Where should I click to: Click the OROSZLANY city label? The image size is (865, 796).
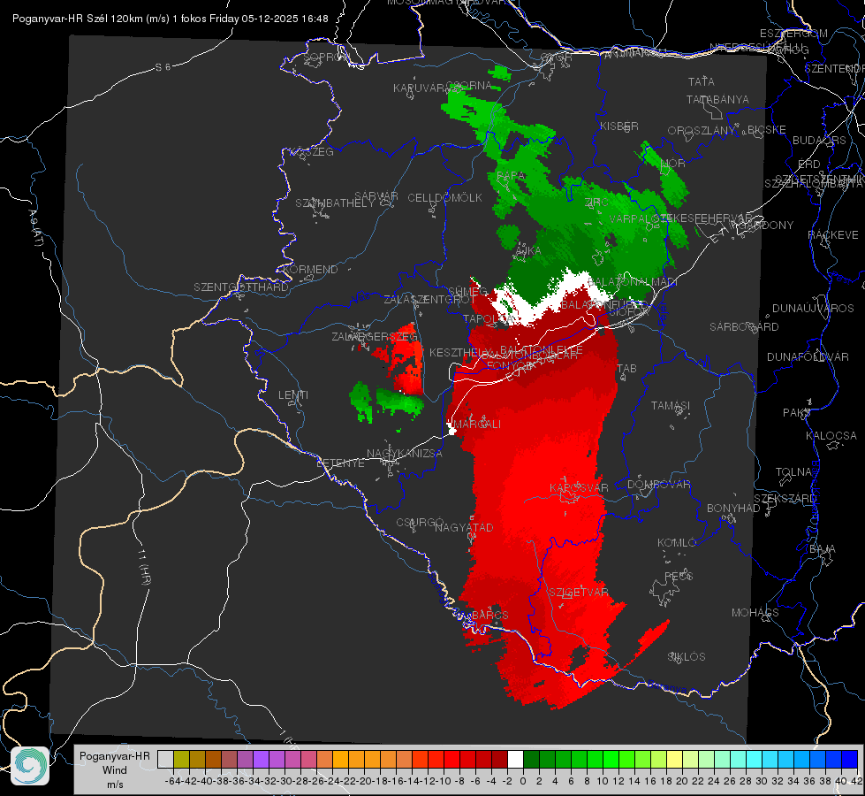[702, 131]
